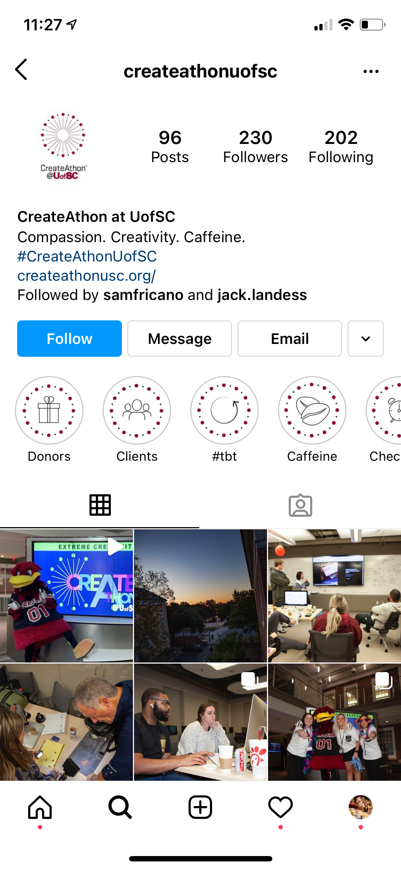The image size is (401, 870).
Task: Expand suggested accounts chevron dropdown
Action: click(366, 339)
